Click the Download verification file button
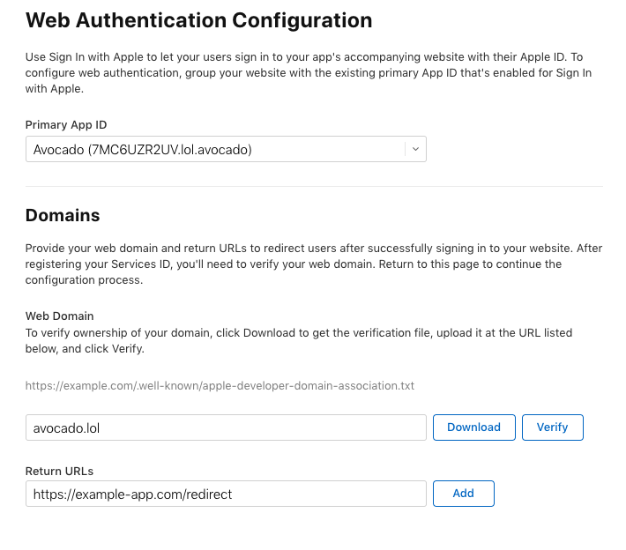Screen dimensions: 626x550 point(473,427)
